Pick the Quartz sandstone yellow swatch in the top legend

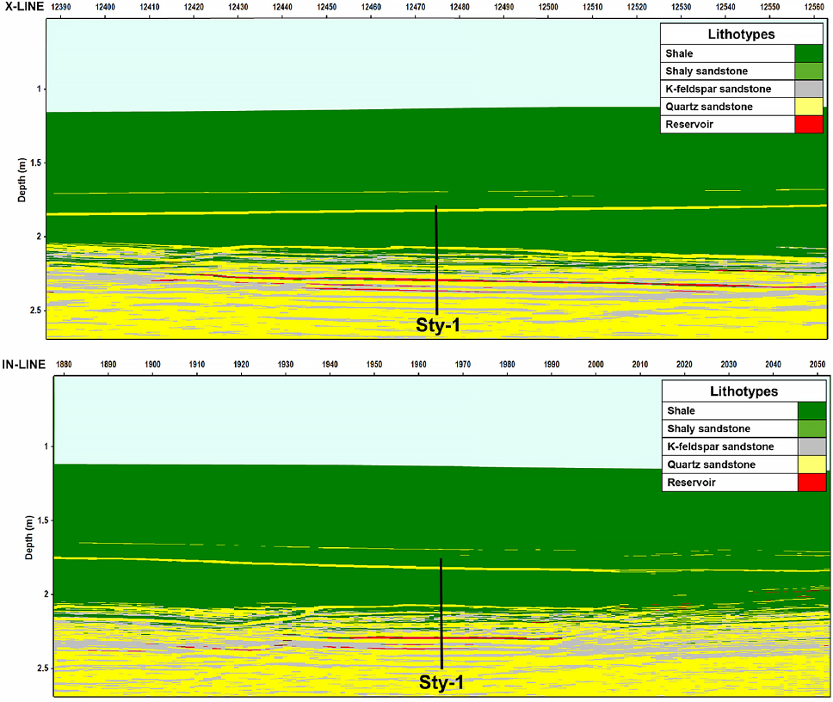[x=808, y=107]
